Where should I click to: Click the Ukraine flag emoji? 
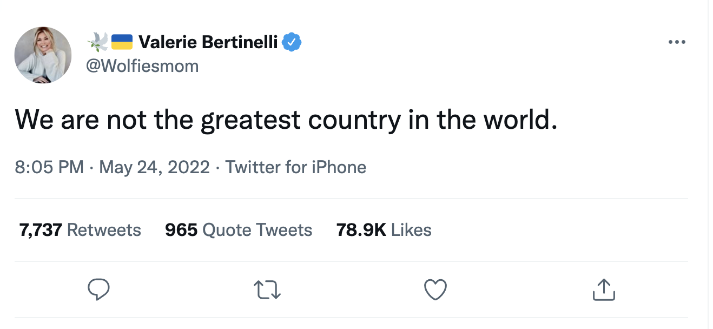[x=122, y=42]
